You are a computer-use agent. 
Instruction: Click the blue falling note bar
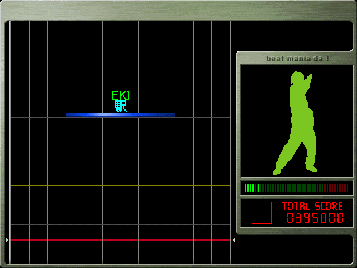[120, 114]
